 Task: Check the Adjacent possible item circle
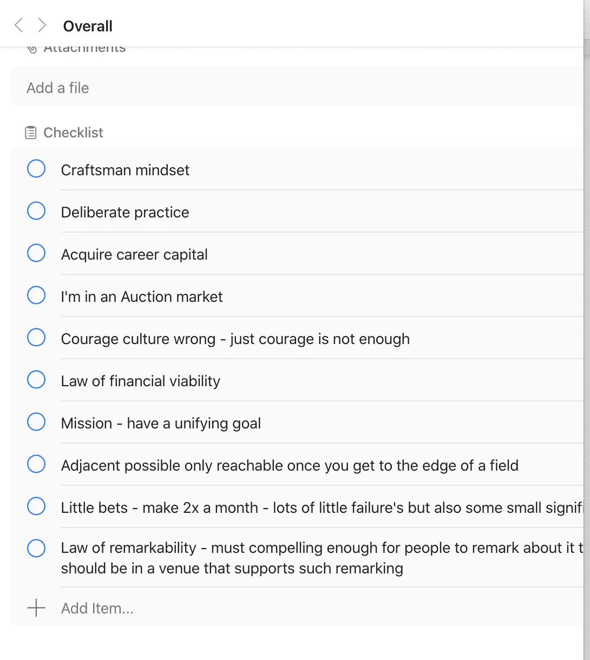(x=36, y=464)
